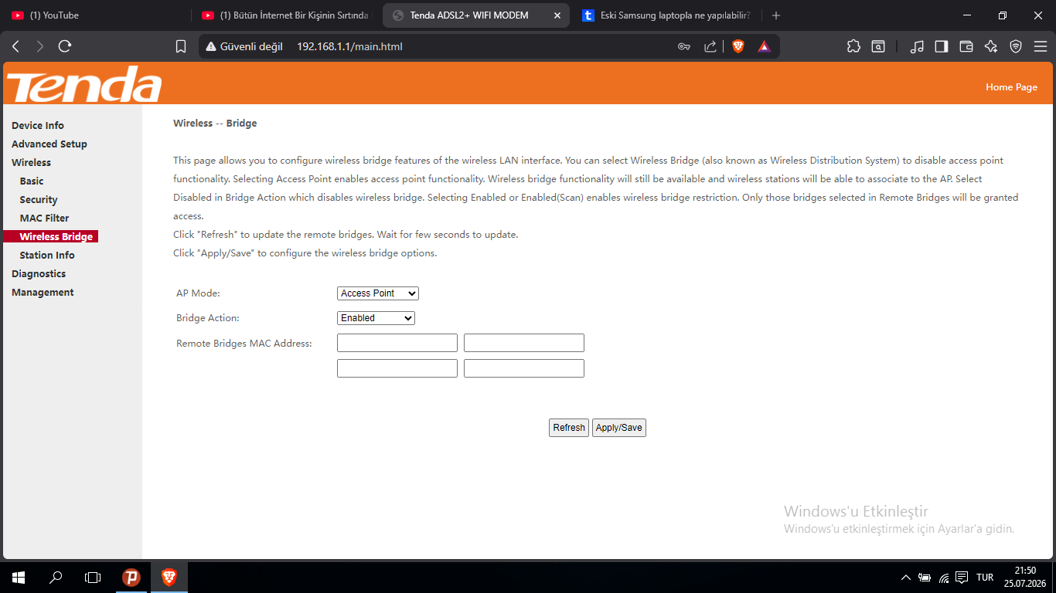The height and width of the screenshot is (593, 1056).
Task: Open the Brave Shields lion icon
Action: click(x=738, y=46)
